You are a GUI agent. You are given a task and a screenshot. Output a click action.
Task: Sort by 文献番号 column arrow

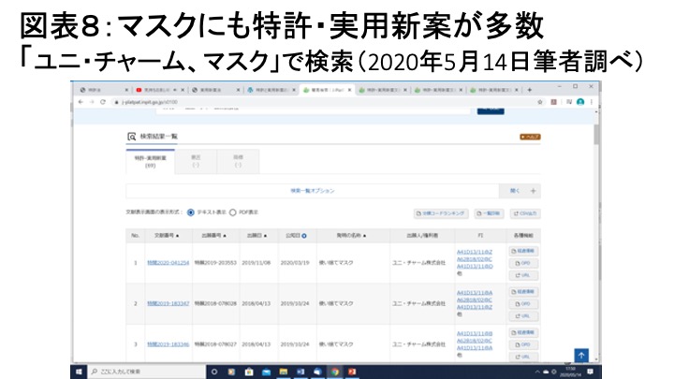click(x=177, y=236)
